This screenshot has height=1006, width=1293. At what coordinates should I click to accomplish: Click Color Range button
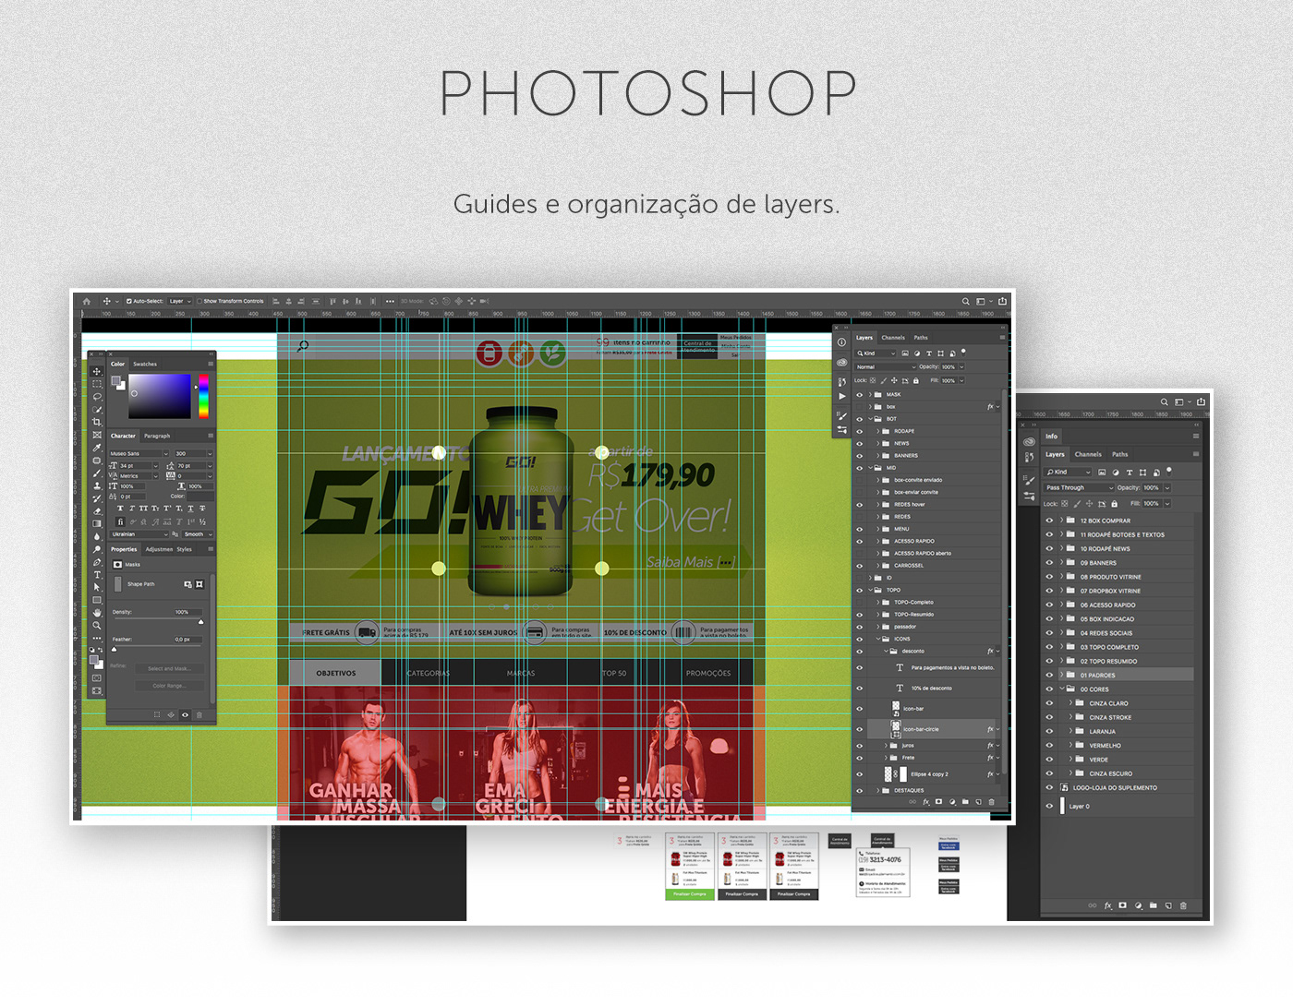click(x=168, y=686)
